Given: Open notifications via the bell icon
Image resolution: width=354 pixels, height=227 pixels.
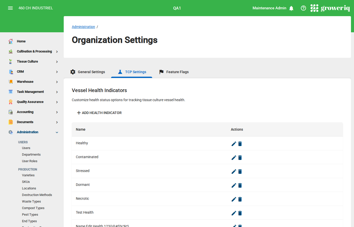Looking at the screenshot, I should (291, 8).
